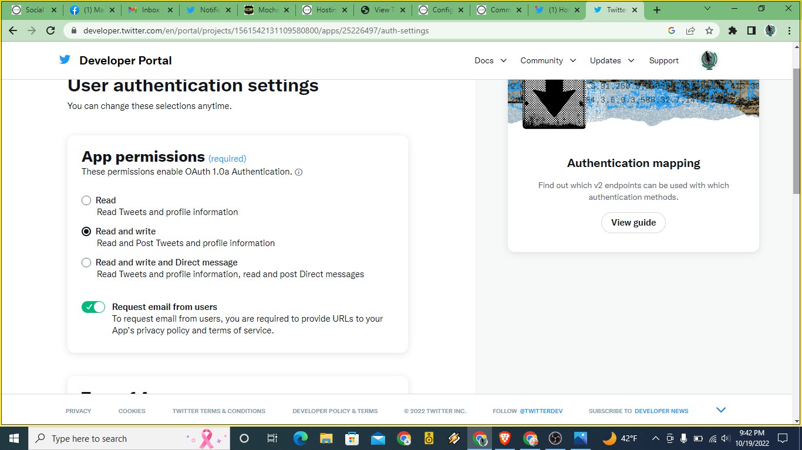Bookmark this page with the star icon

click(709, 30)
